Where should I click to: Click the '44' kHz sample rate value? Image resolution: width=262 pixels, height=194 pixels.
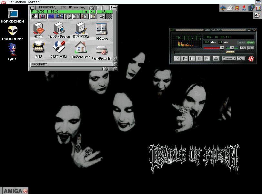point(221,42)
